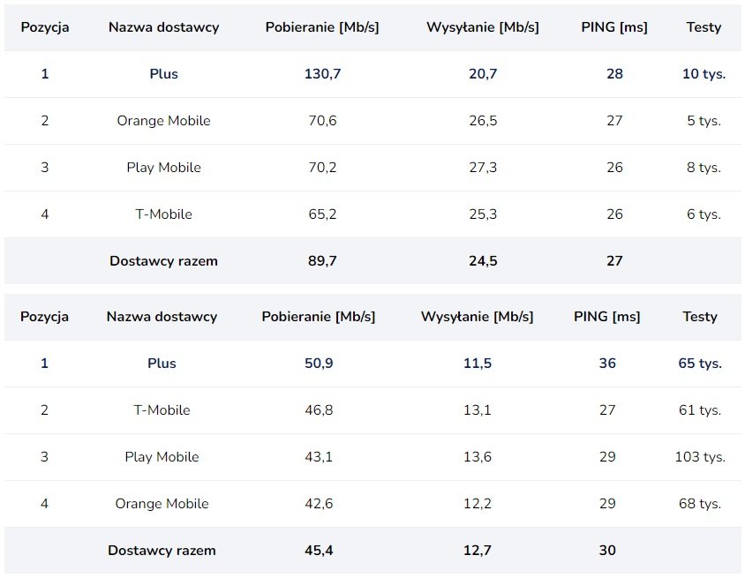The width and height of the screenshot is (745, 578).
Task: Select T-Mobile's 46,8 download speed cell
Action: coord(319,410)
